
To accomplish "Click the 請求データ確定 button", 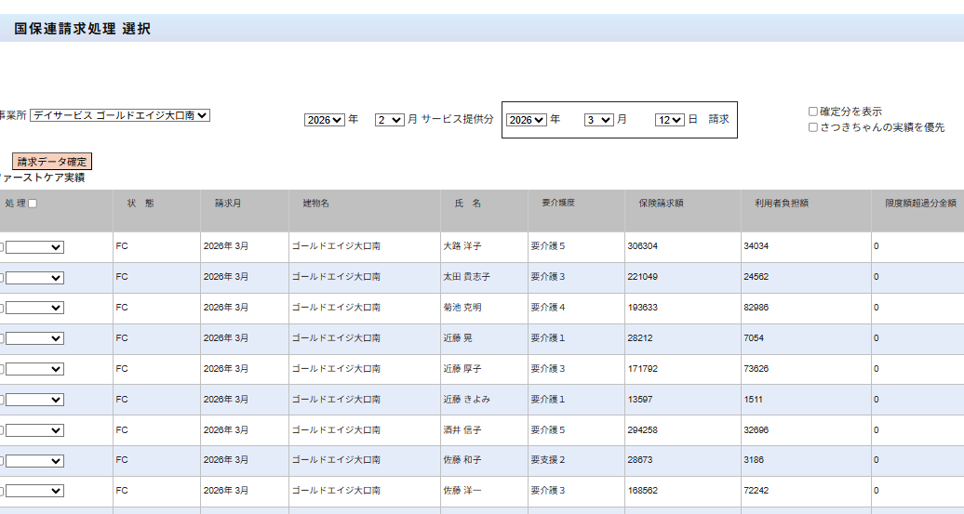I will 52,162.
